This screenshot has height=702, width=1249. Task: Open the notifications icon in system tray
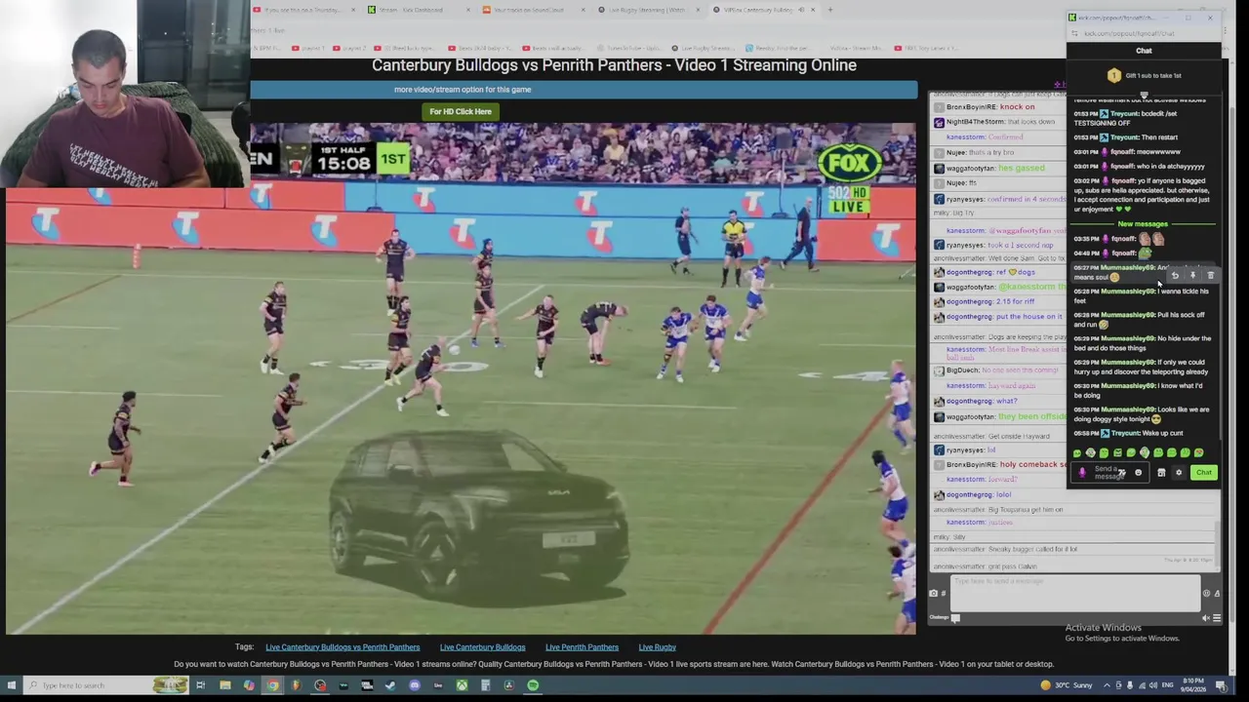[x=1220, y=685]
